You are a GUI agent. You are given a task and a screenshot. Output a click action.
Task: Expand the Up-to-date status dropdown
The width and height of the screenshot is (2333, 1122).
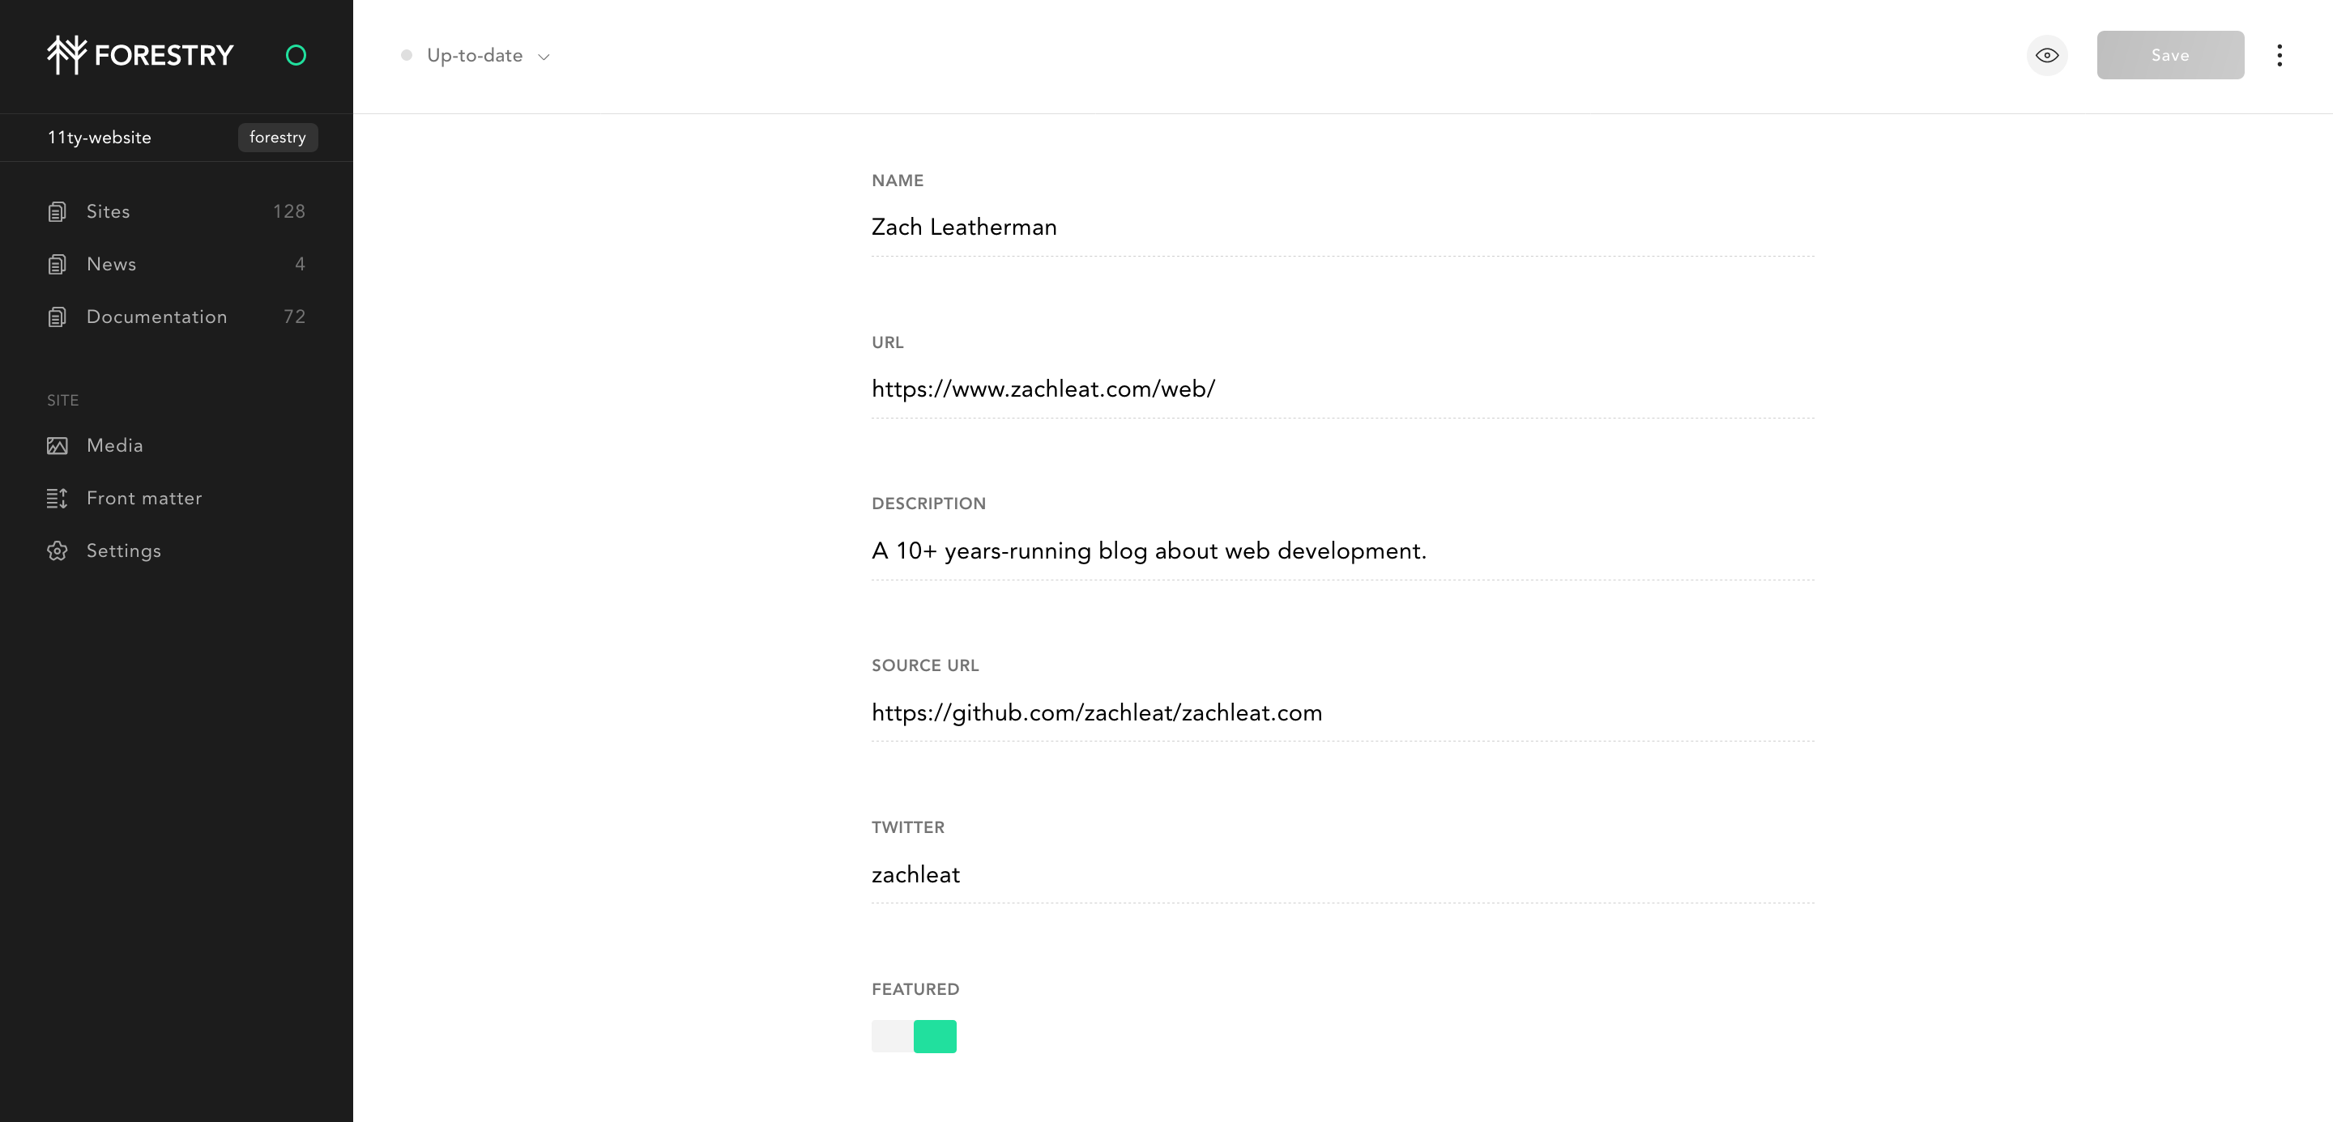click(476, 55)
